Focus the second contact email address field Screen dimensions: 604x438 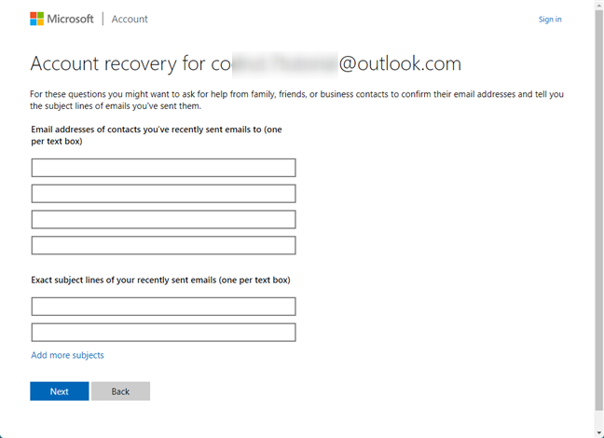coord(164,194)
